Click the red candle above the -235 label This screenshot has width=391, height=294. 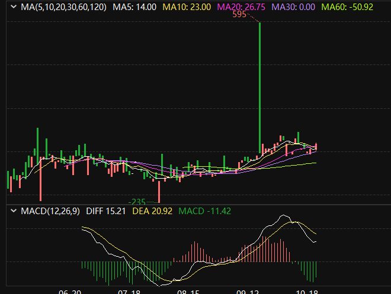pos(159,190)
